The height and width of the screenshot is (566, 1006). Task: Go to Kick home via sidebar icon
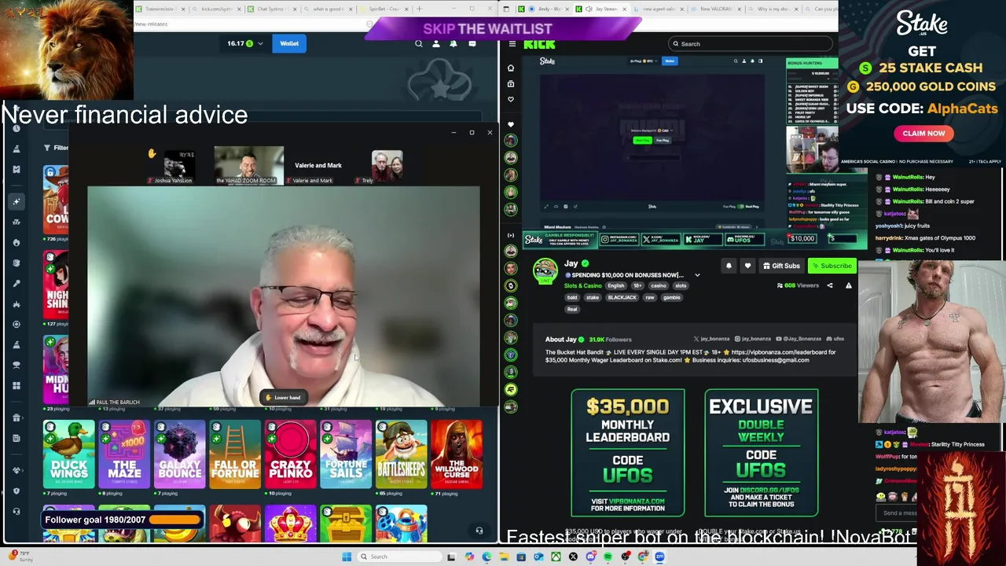(511, 68)
